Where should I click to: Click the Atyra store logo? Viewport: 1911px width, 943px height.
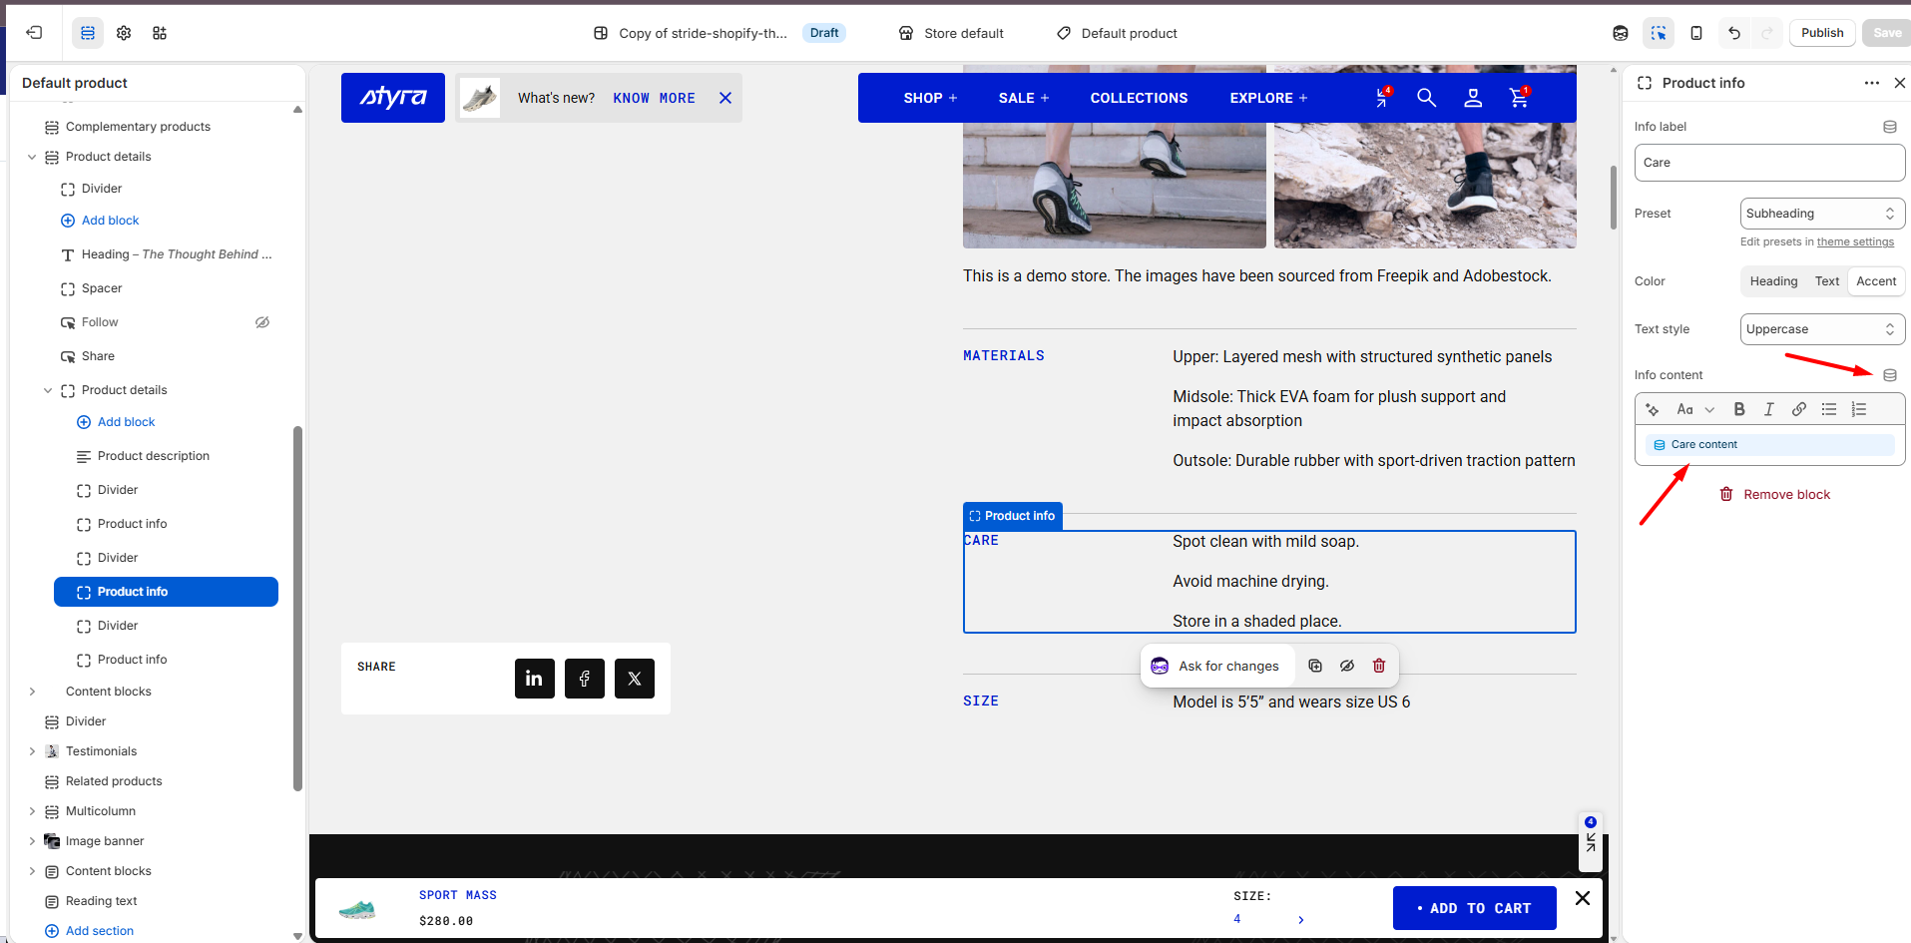click(393, 98)
